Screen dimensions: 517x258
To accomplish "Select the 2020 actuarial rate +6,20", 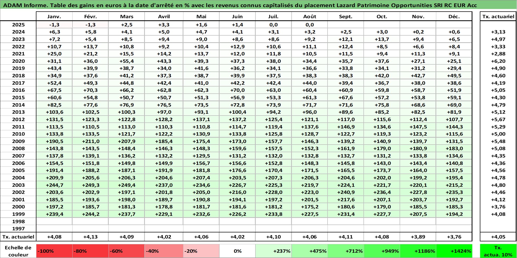I will 498,61.
